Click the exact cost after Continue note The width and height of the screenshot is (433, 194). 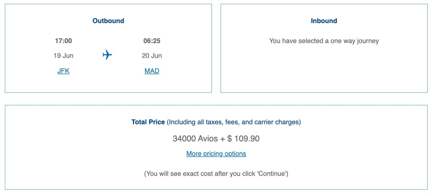(216, 174)
